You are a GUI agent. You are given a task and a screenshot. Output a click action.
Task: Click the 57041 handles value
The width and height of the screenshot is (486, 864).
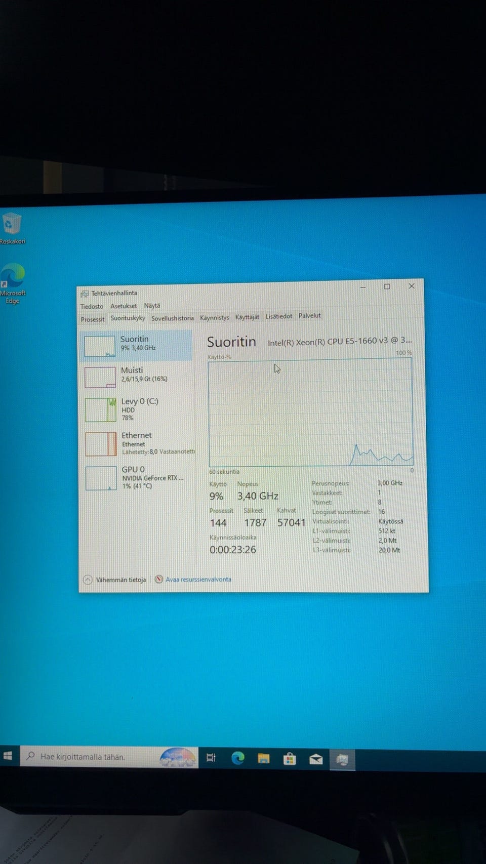click(x=291, y=522)
